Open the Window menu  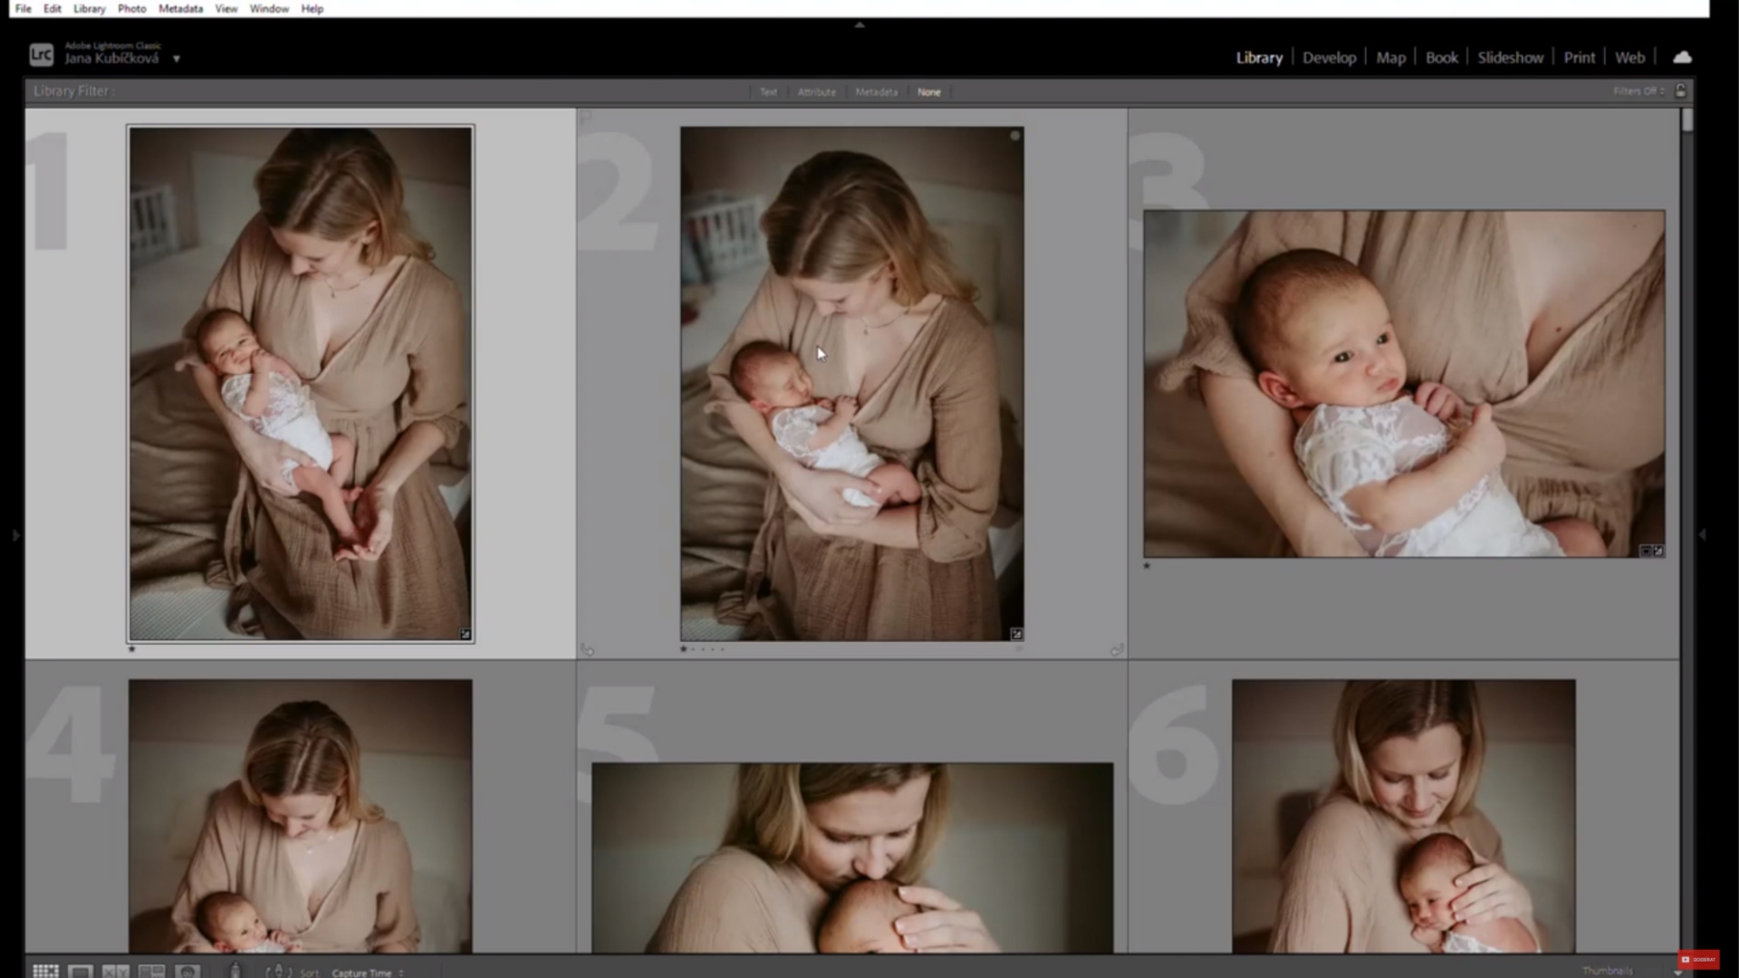click(269, 8)
